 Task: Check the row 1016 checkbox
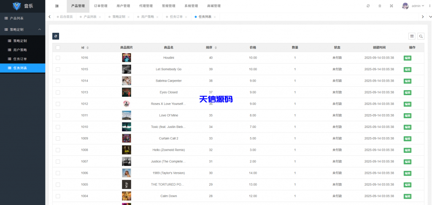click(x=58, y=58)
